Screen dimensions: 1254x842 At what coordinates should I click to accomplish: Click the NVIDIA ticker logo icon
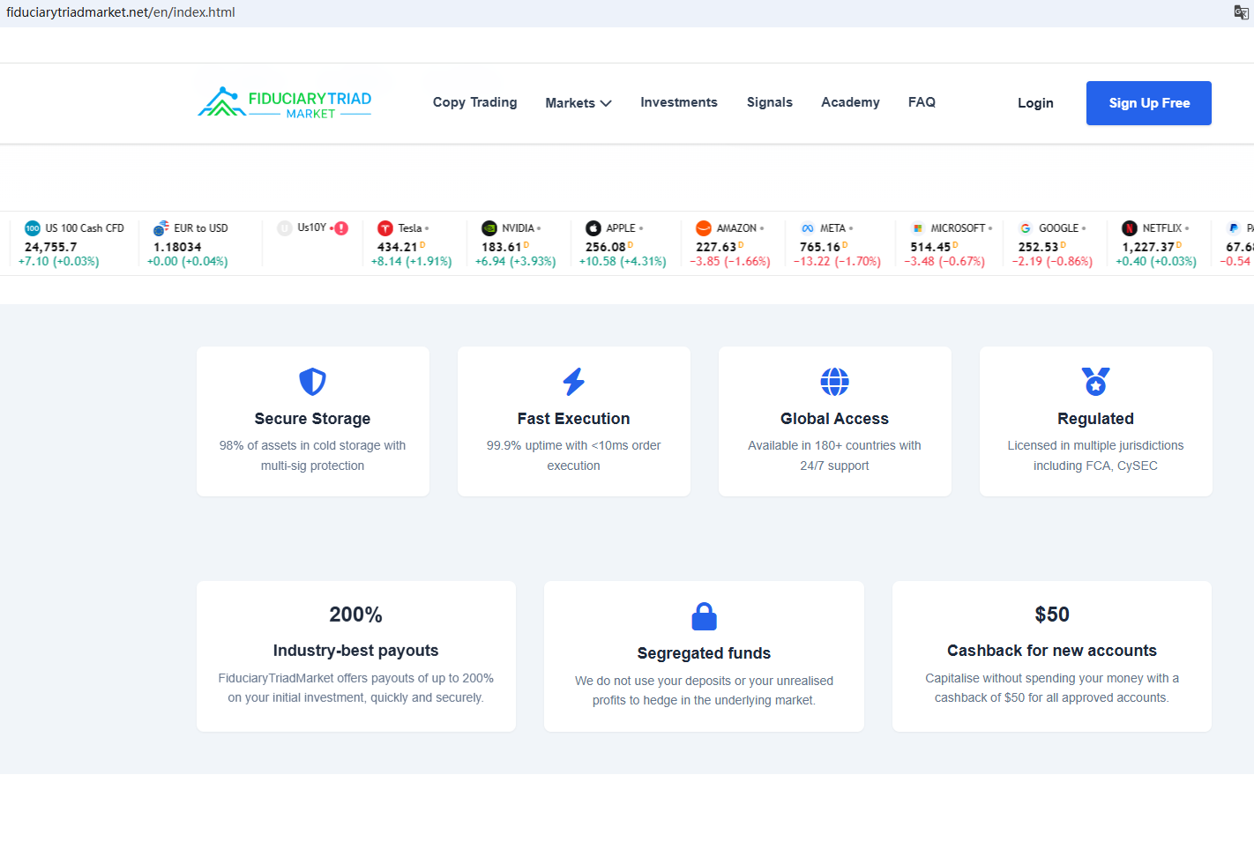489,228
